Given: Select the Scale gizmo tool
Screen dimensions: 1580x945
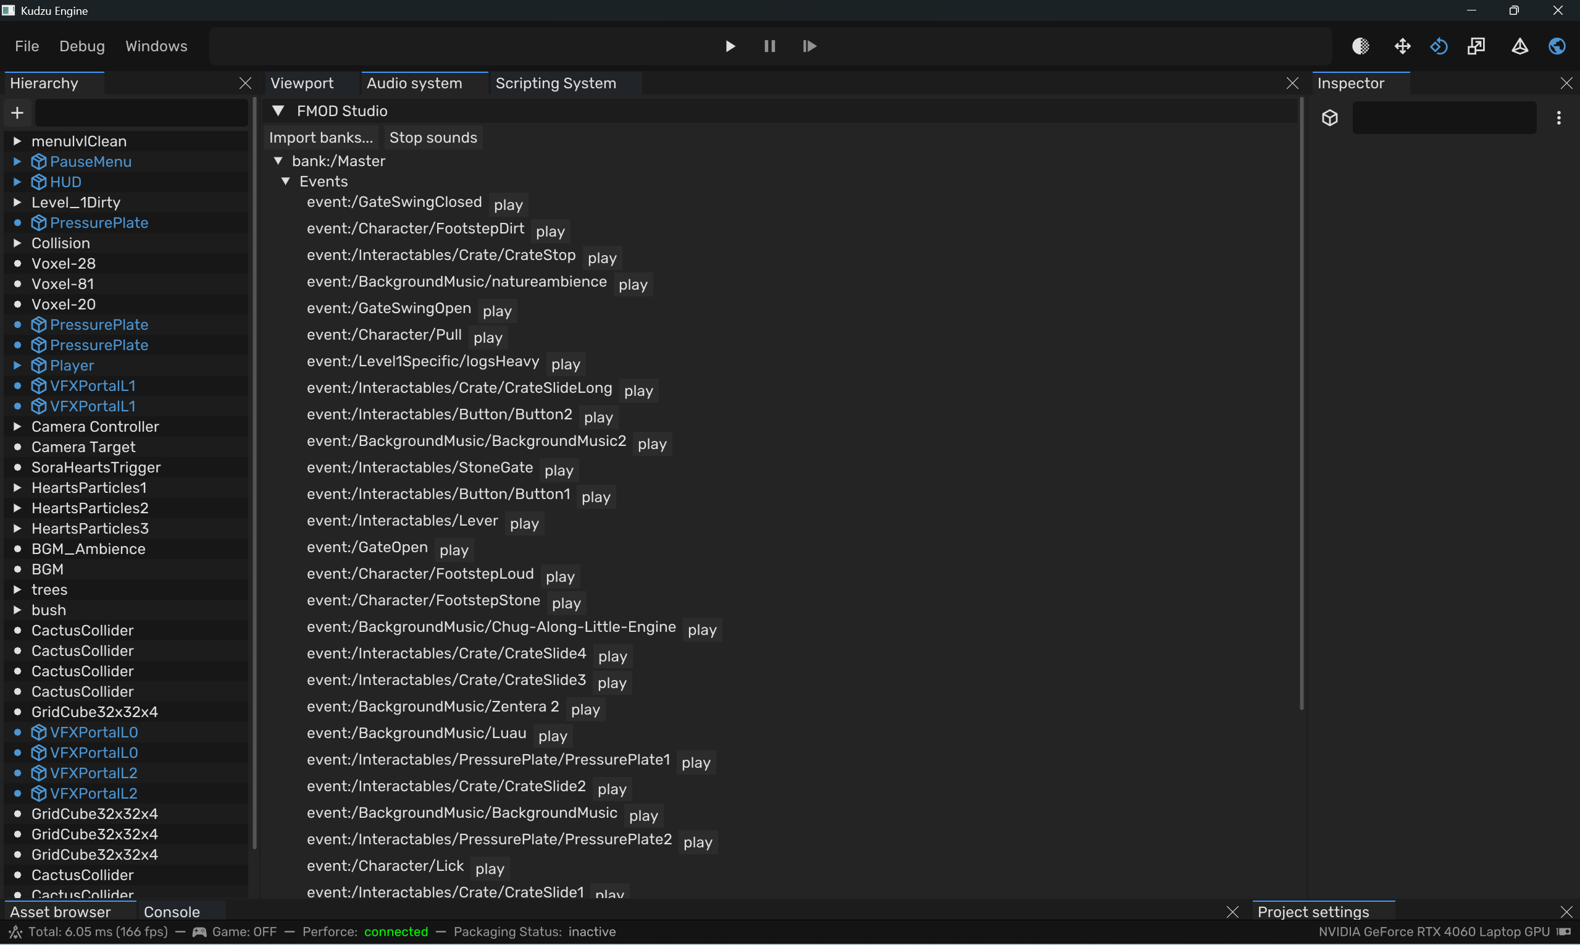Looking at the screenshot, I should tap(1476, 46).
